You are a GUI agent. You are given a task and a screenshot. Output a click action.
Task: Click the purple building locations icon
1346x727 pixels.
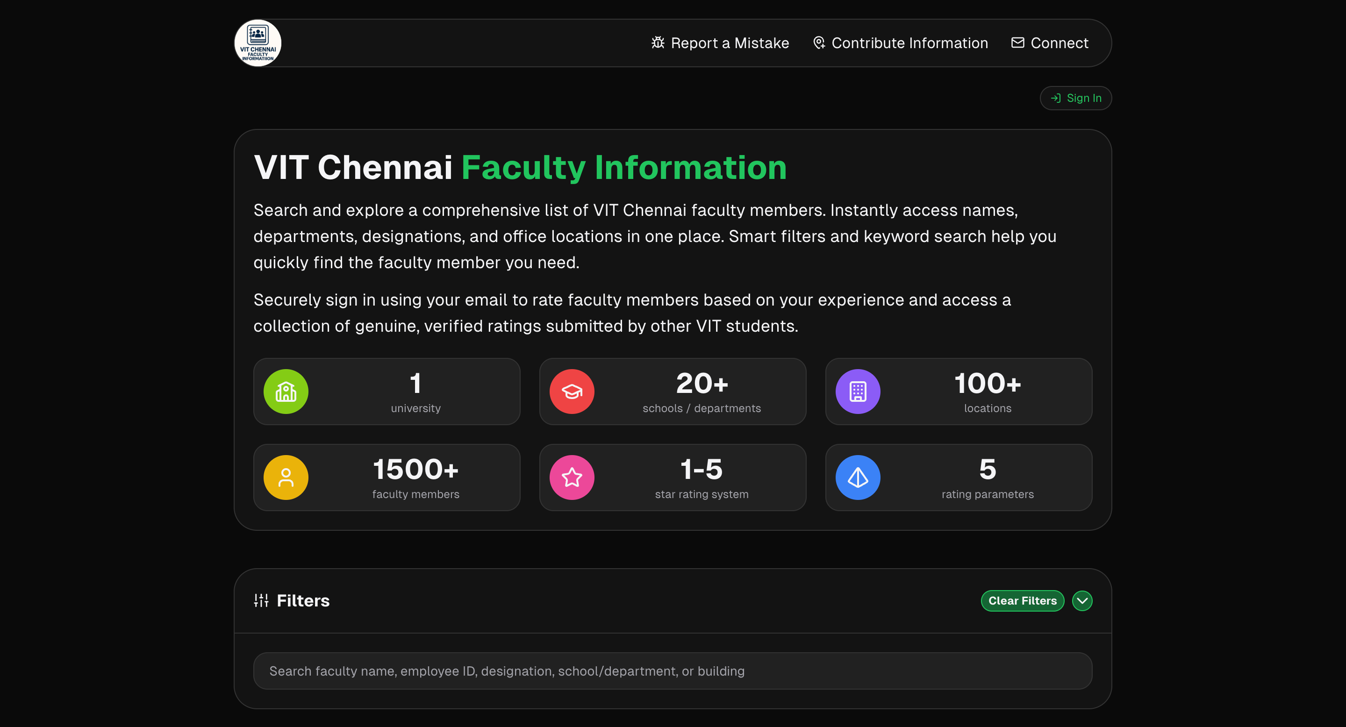[x=858, y=391]
